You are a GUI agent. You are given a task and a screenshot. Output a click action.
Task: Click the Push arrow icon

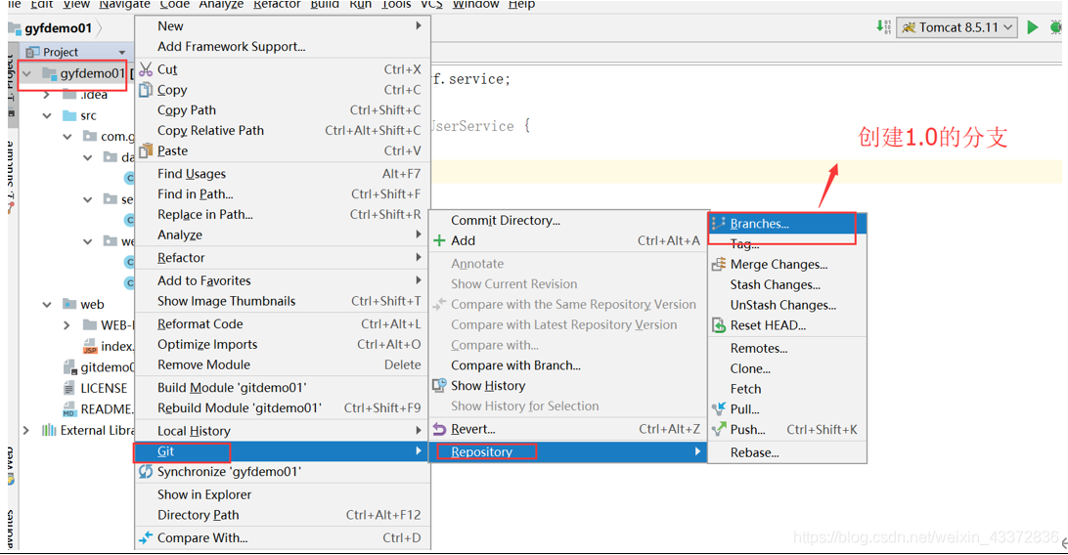(x=719, y=430)
